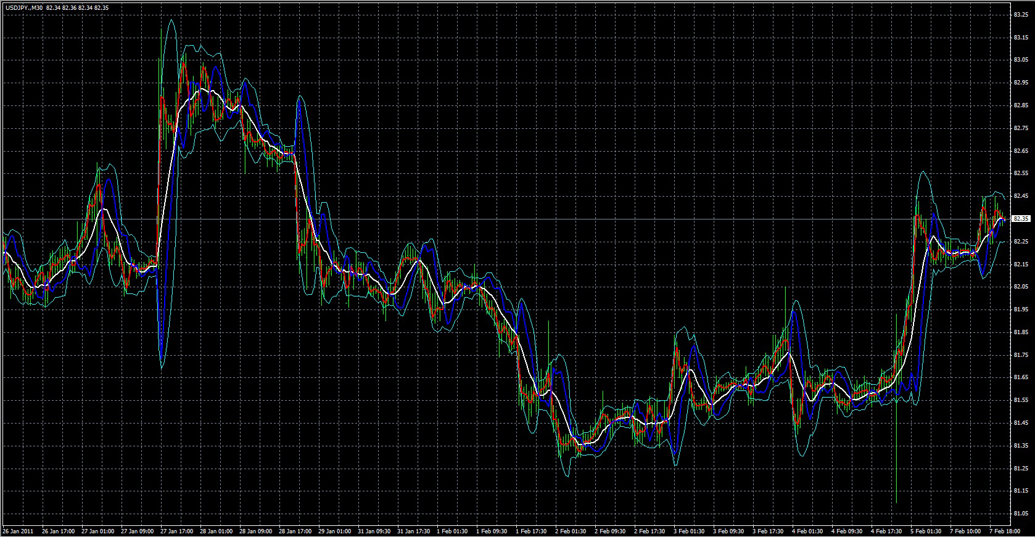1035x537 pixels.
Task: Click the 27 Jan 17:00 time label
Action: (x=175, y=531)
